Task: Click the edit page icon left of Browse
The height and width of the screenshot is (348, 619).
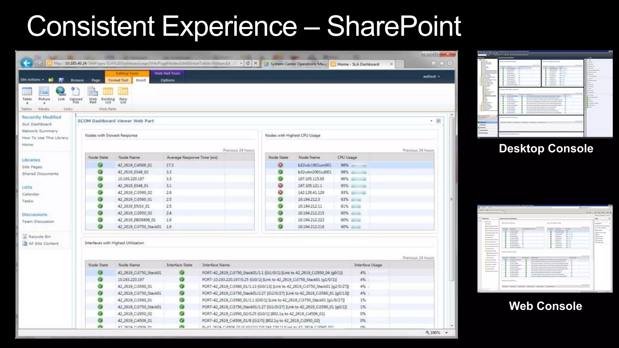Action: tap(61, 80)
